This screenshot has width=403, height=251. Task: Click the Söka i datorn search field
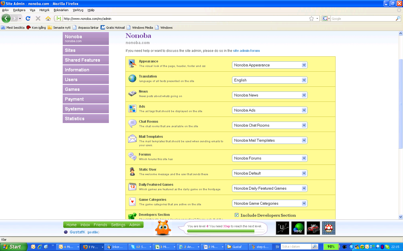[296, 247]
